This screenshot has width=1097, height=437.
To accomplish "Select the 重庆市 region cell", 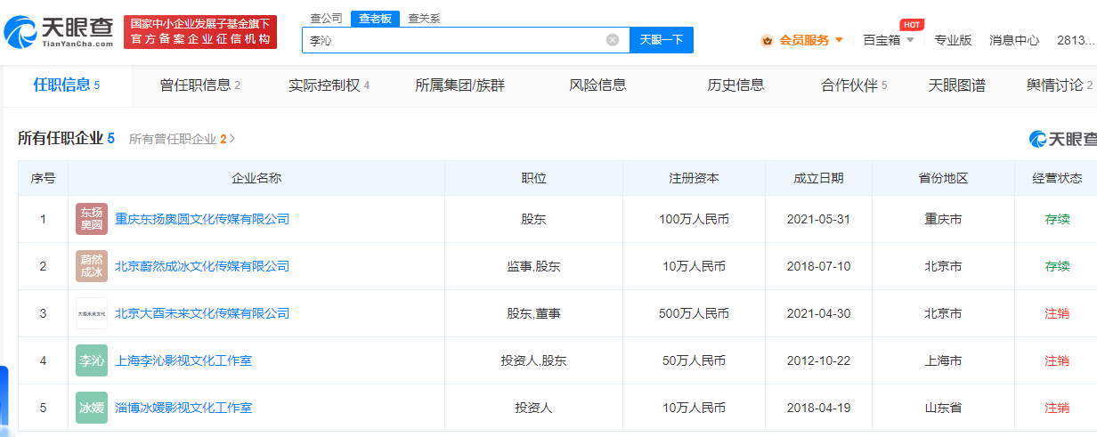I will [x=943, y=219].
